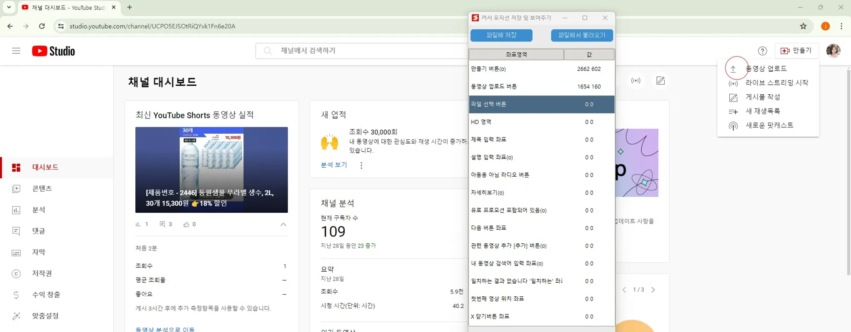Select the X 닫기버튼 좌표 row

542,317
